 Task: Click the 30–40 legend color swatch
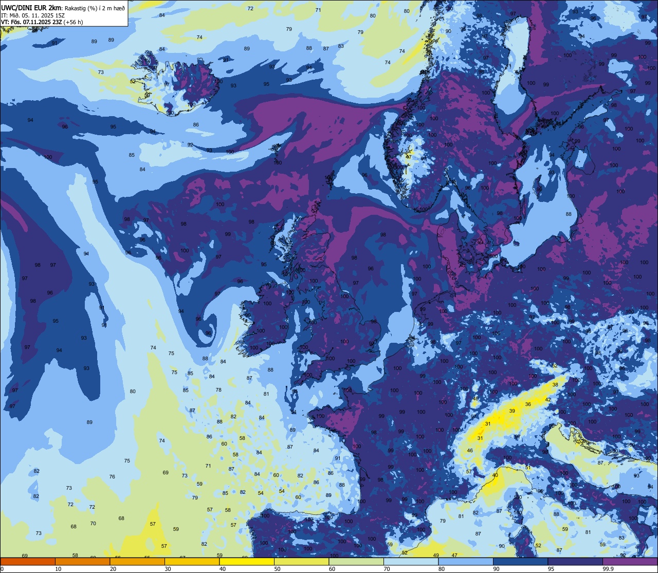coord(192,561)
